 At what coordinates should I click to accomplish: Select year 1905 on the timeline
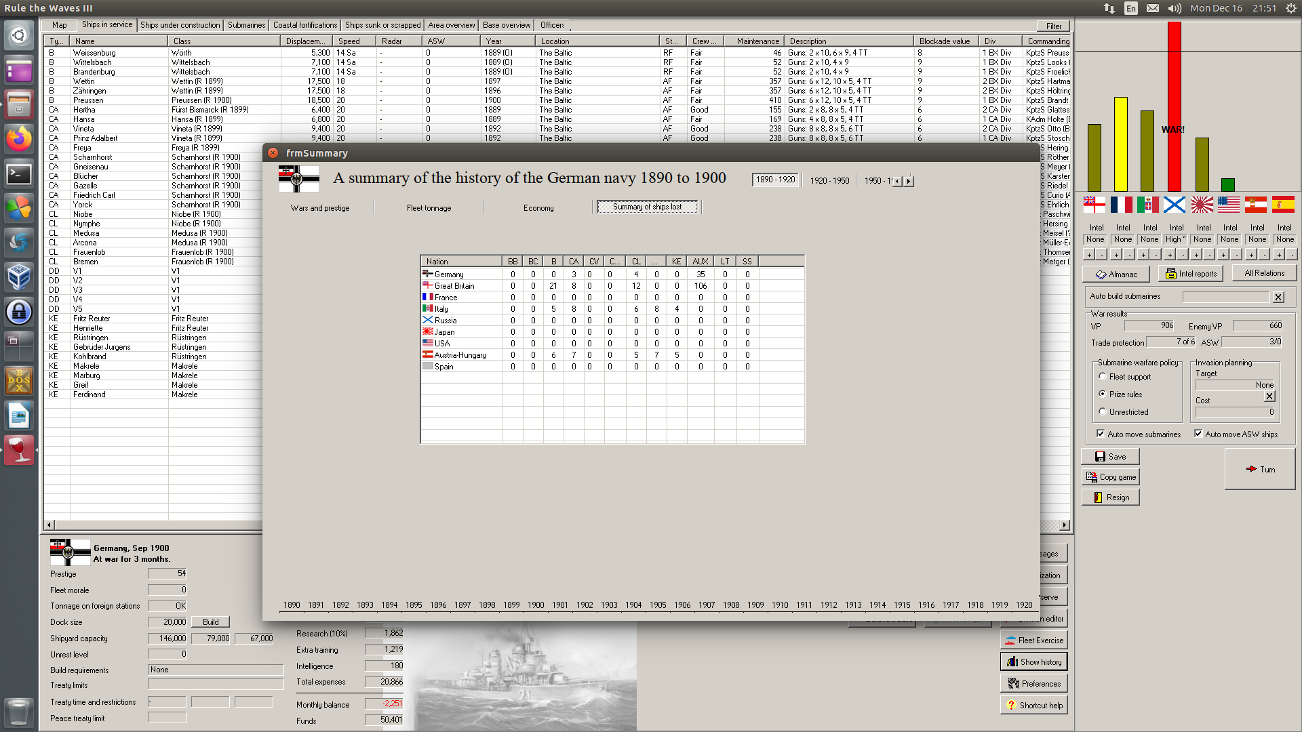pos(658,605)
